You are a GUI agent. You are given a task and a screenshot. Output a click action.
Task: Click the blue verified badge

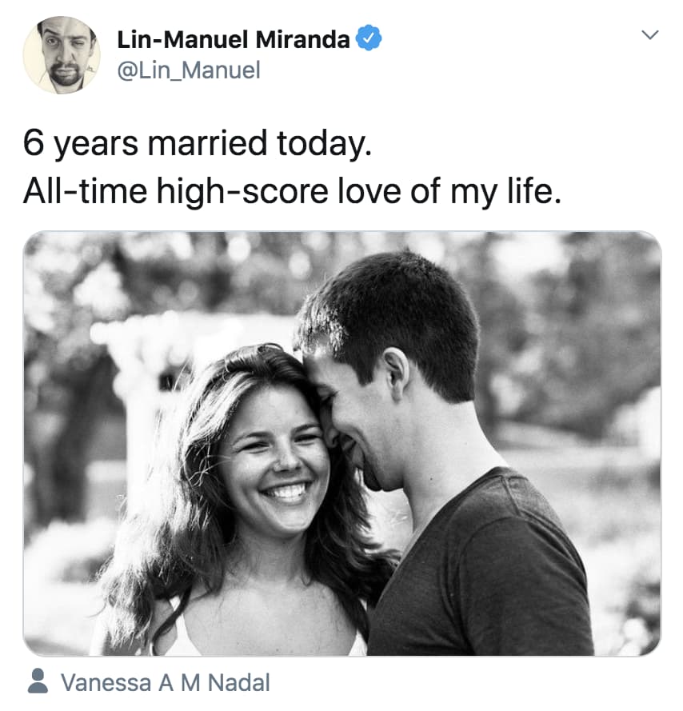coord(369,38)
